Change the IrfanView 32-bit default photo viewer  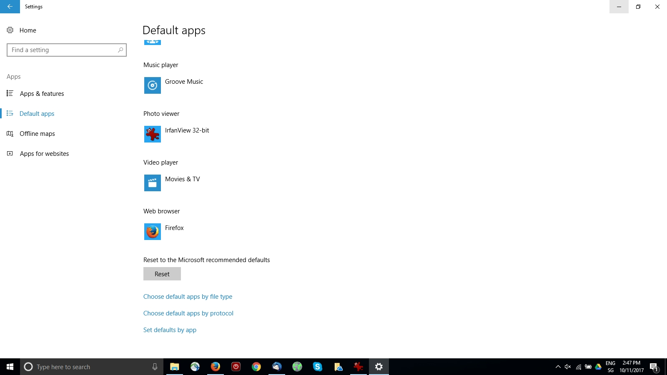pos(177,134)
